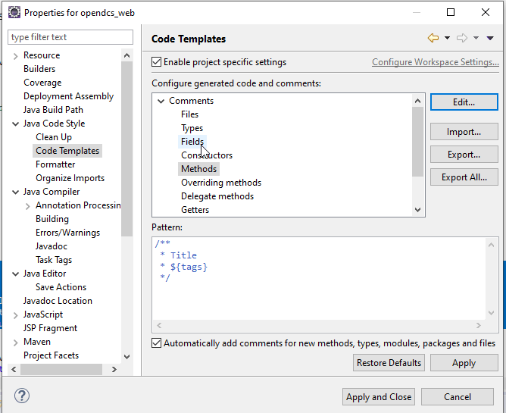
Task: Collapse the Java Editor node
Action: point(15,274)
